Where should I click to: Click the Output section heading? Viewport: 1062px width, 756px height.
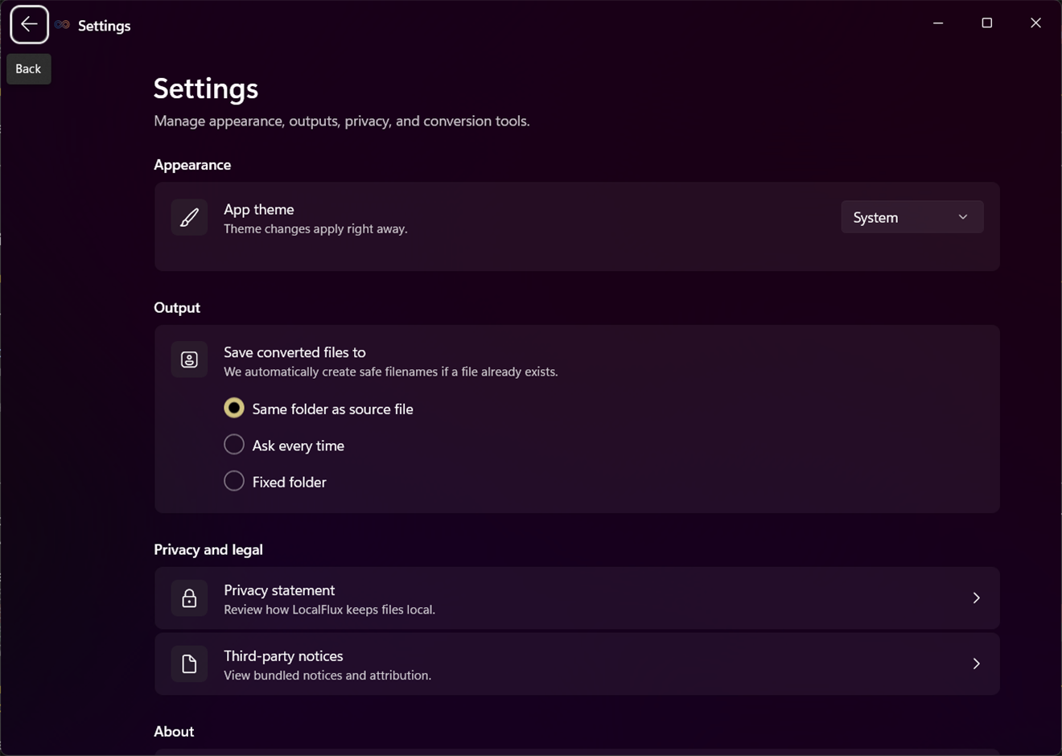177,308
